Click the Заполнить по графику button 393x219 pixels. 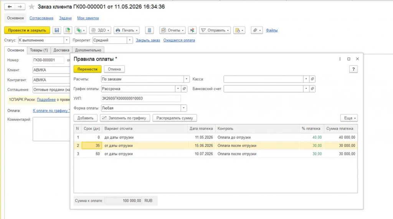coord(125,118)
